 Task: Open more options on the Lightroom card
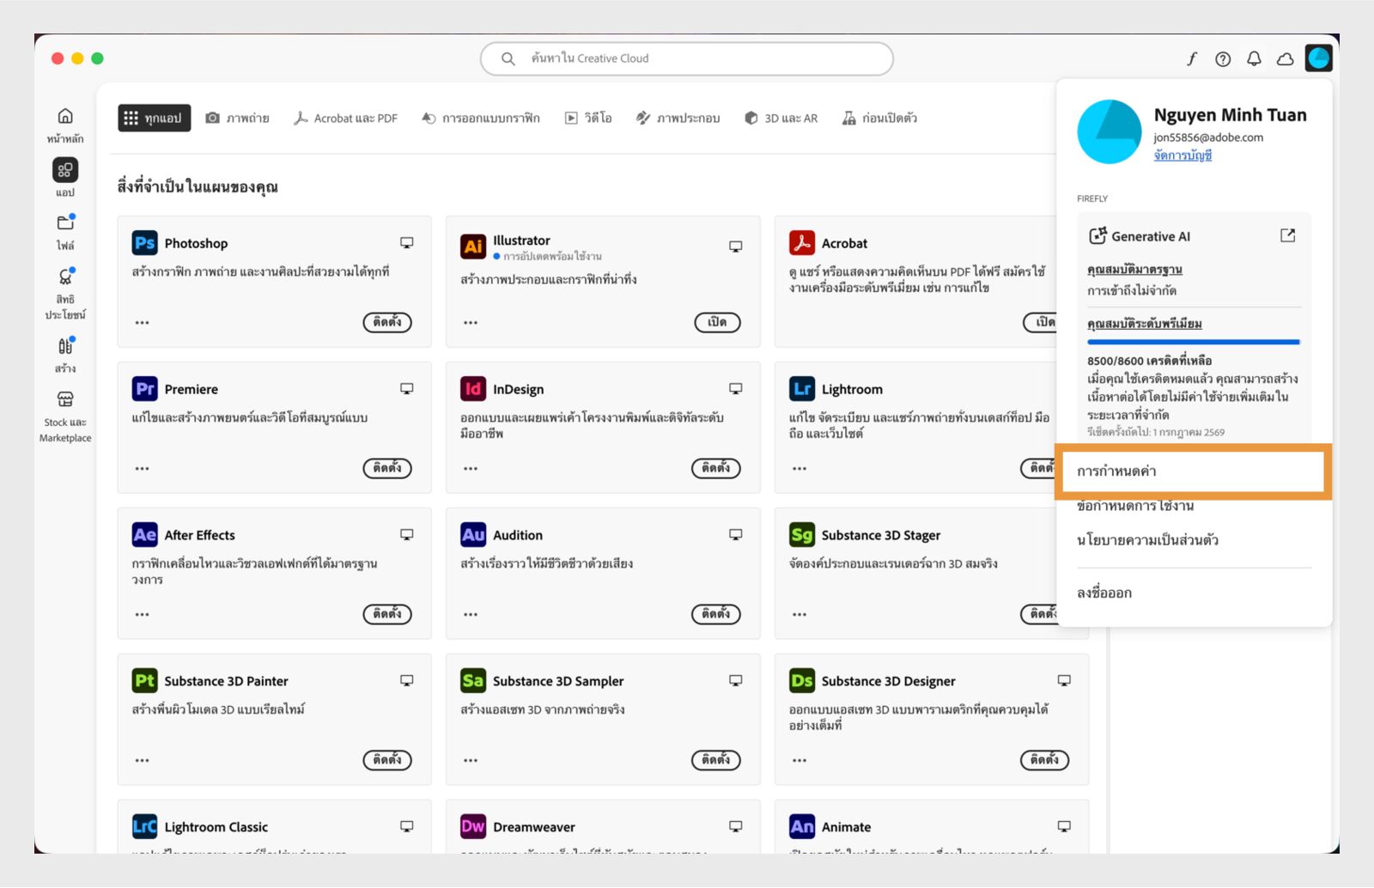pos(799,469)
